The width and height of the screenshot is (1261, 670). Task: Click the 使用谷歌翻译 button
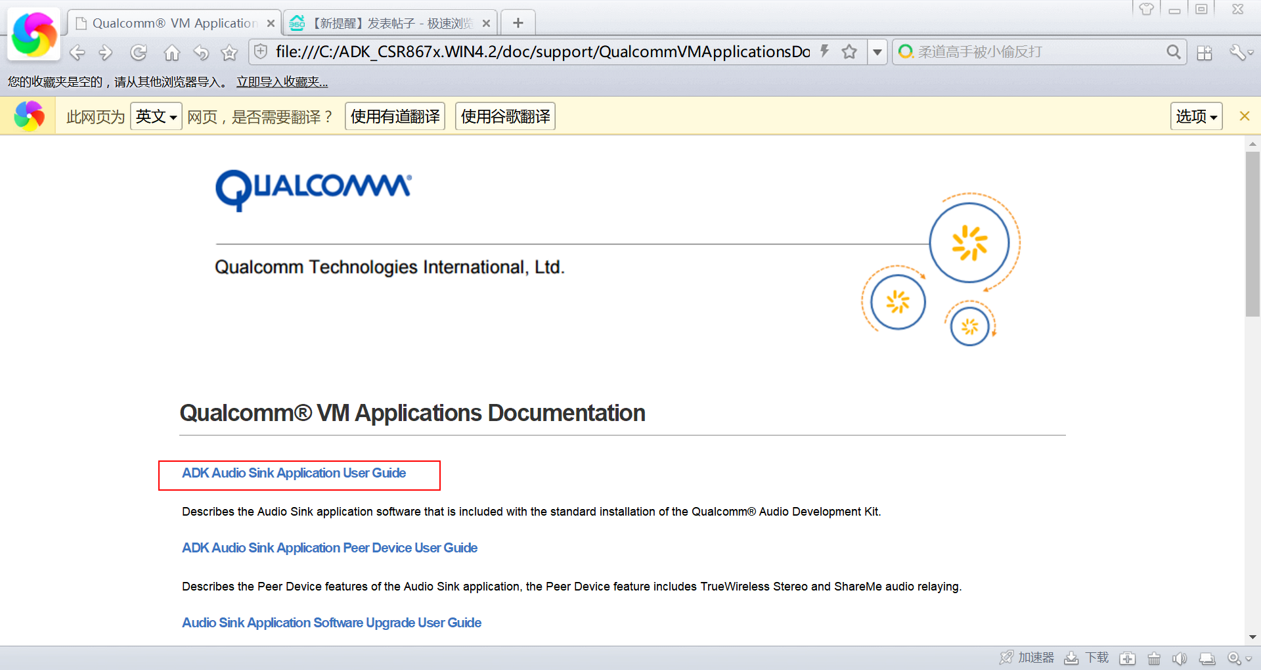505,116
